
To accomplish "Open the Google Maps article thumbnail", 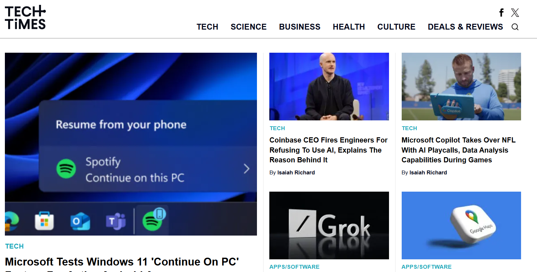I will click(461, 225).
